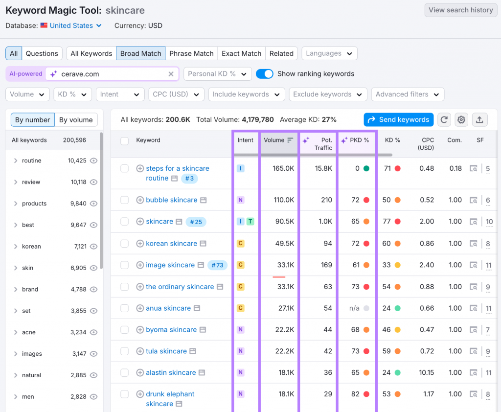Open SERP view icon for 'bubble skincare'
501x412 pixels.
(473, 200)
